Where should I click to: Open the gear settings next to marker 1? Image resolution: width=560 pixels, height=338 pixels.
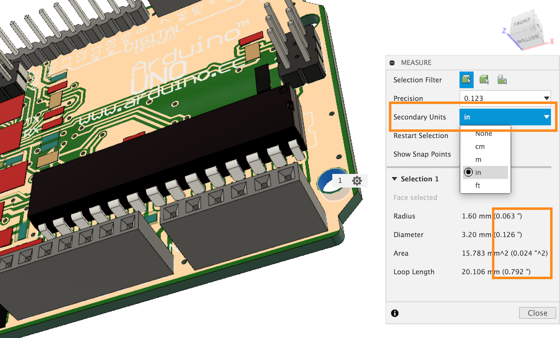[357, 181]
